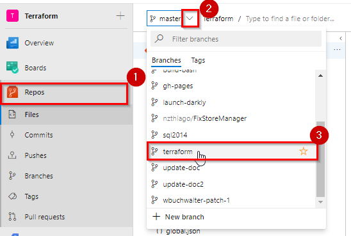Click the master branch selector button

(x=173, y=19)
